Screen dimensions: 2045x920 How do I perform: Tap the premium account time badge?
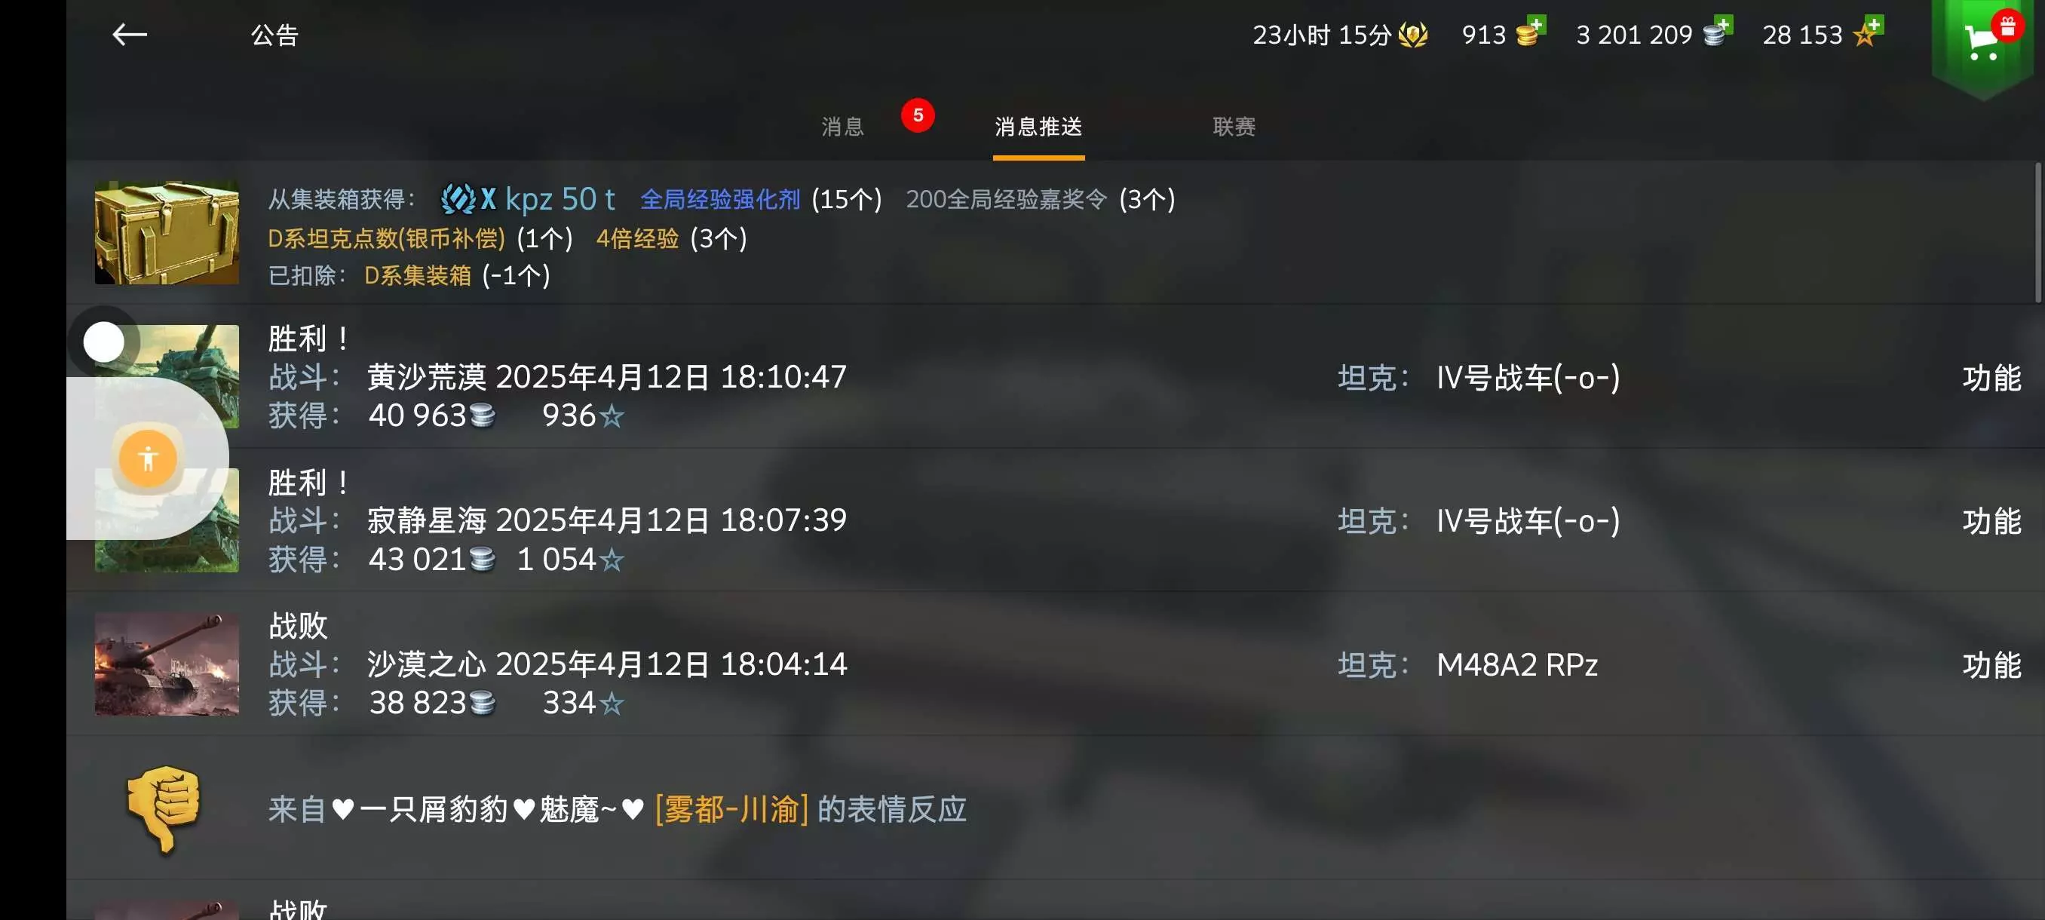[x=1340, y=35]
